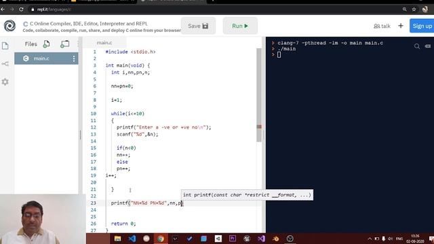Go back in the browser
Viewport: 434px width, 244px height.
pyautogui.click(x=3, y=9)
